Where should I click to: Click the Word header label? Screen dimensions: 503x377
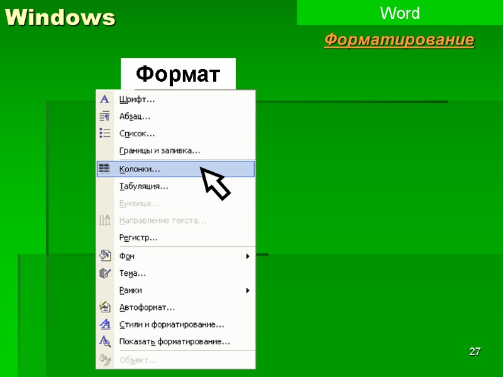[x=400, y=13]
